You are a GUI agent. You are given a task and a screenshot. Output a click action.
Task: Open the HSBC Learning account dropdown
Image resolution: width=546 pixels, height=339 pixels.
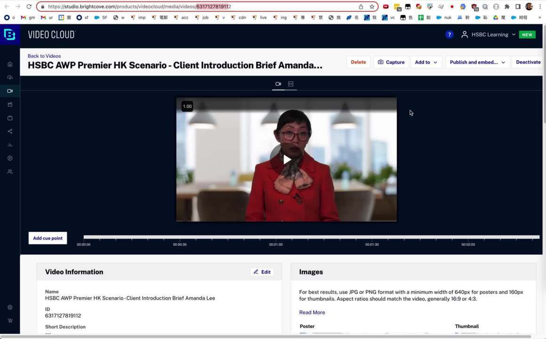click(x=493, y=34)
